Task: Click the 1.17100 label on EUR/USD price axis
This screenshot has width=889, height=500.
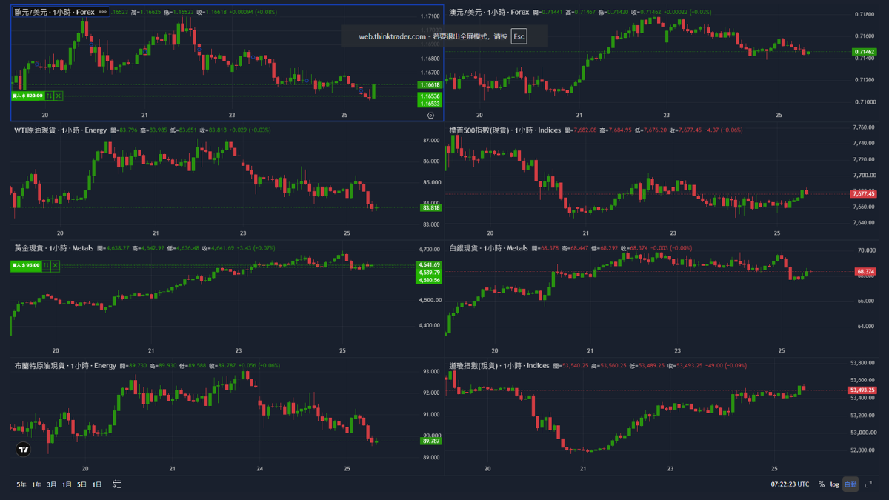Action: coord(430,16)
